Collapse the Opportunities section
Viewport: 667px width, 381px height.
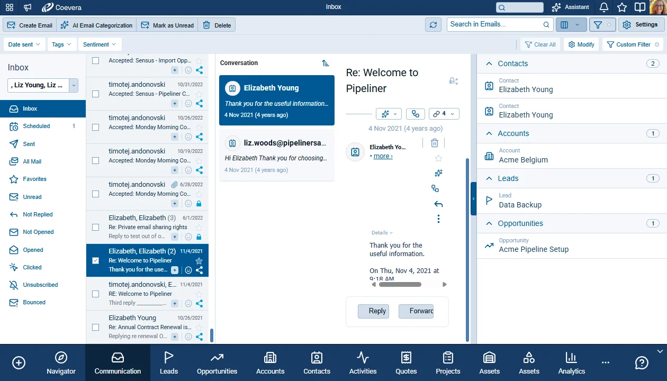click(x=489, y=223)
